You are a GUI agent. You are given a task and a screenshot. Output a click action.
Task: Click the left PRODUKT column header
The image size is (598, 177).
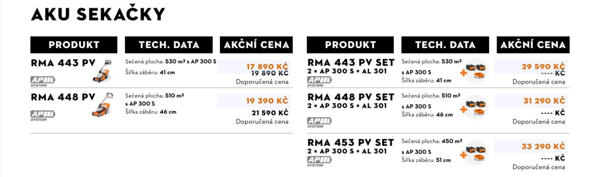(x=74, y=45)
